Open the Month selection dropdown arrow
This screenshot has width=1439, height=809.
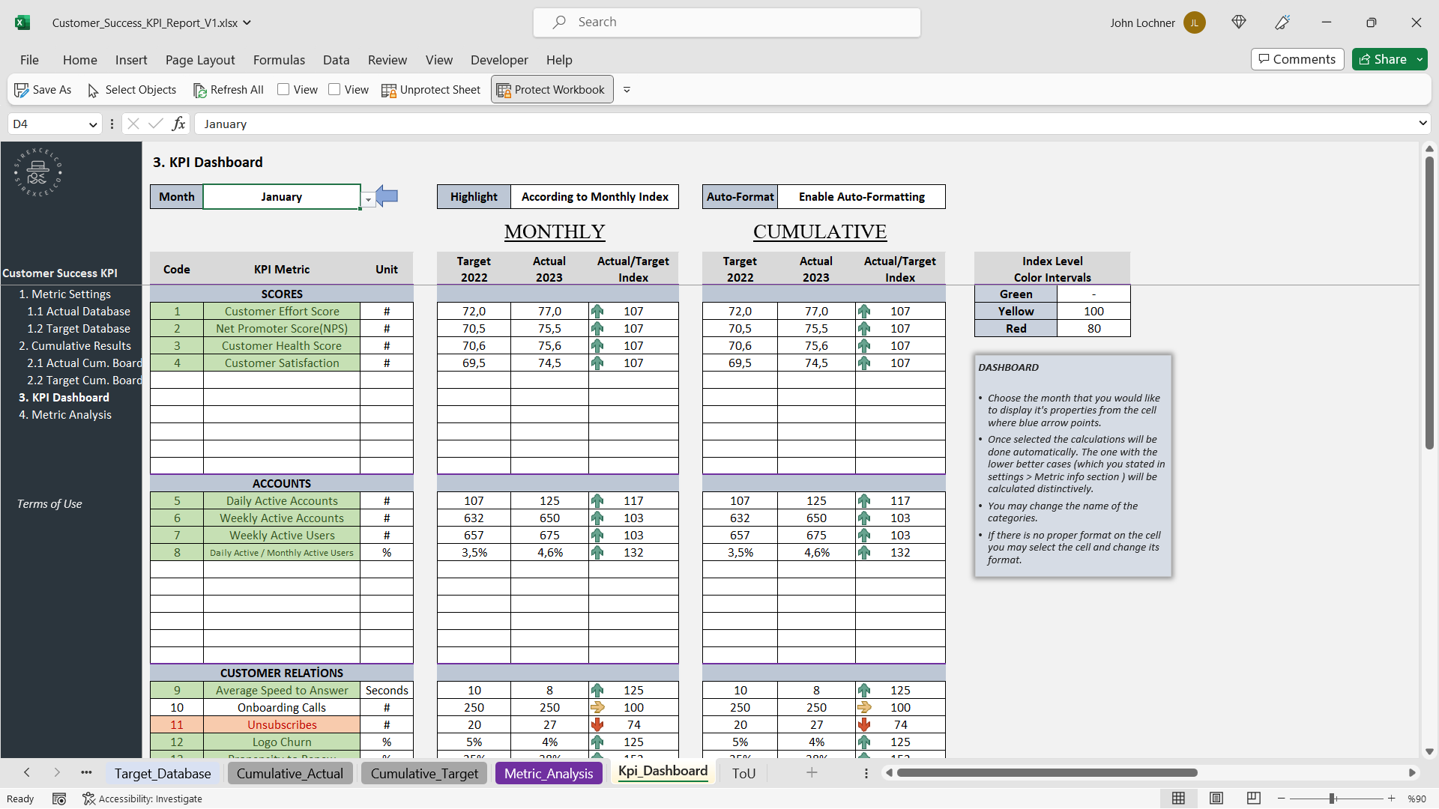368,200
